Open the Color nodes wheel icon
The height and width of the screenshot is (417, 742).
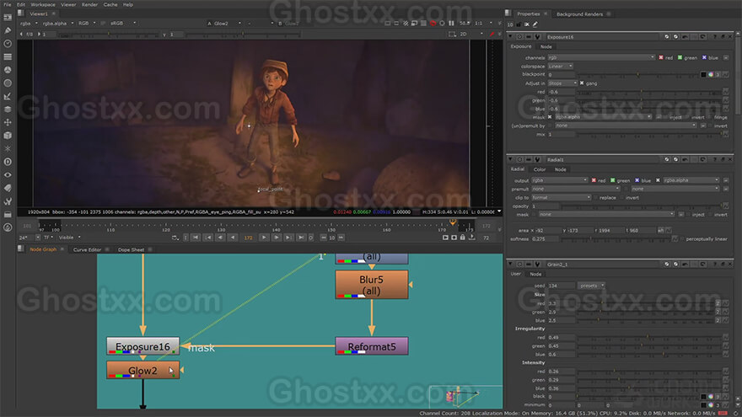click(8, 70)
